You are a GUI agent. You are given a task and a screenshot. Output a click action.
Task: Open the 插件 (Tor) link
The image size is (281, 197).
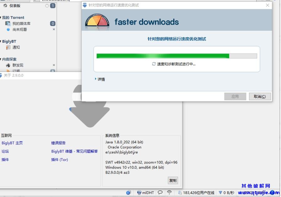tap(60, 159)
